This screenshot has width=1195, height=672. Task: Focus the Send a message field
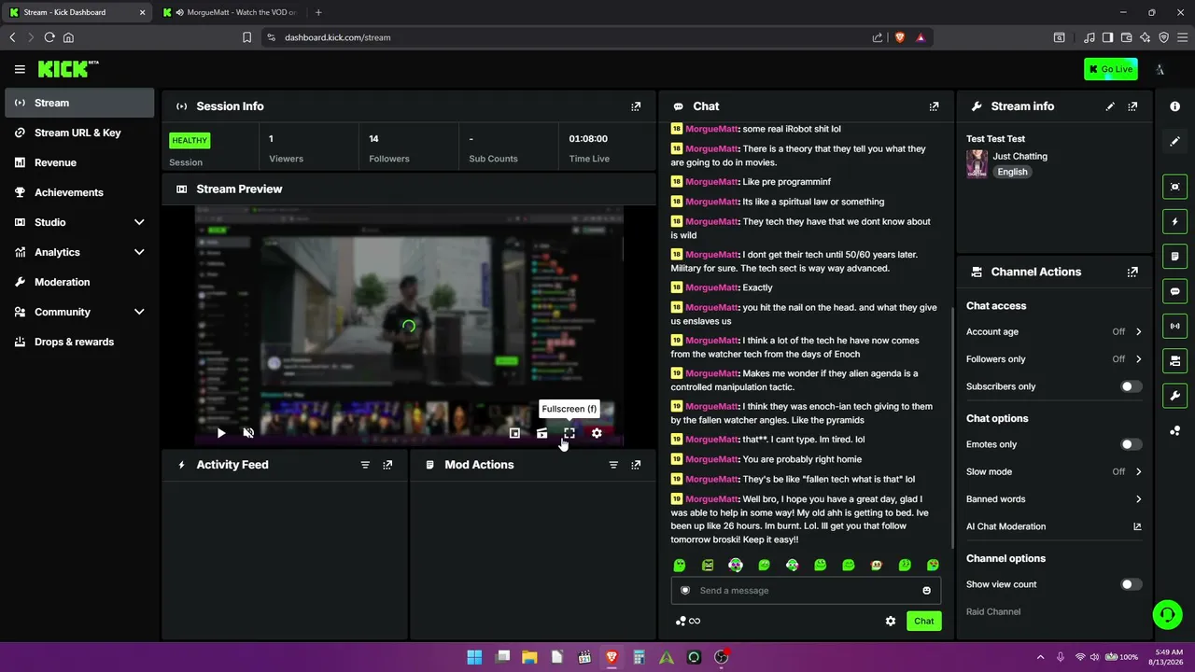(806, 591)
